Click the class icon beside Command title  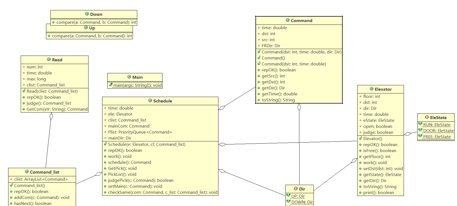point(288,20)
